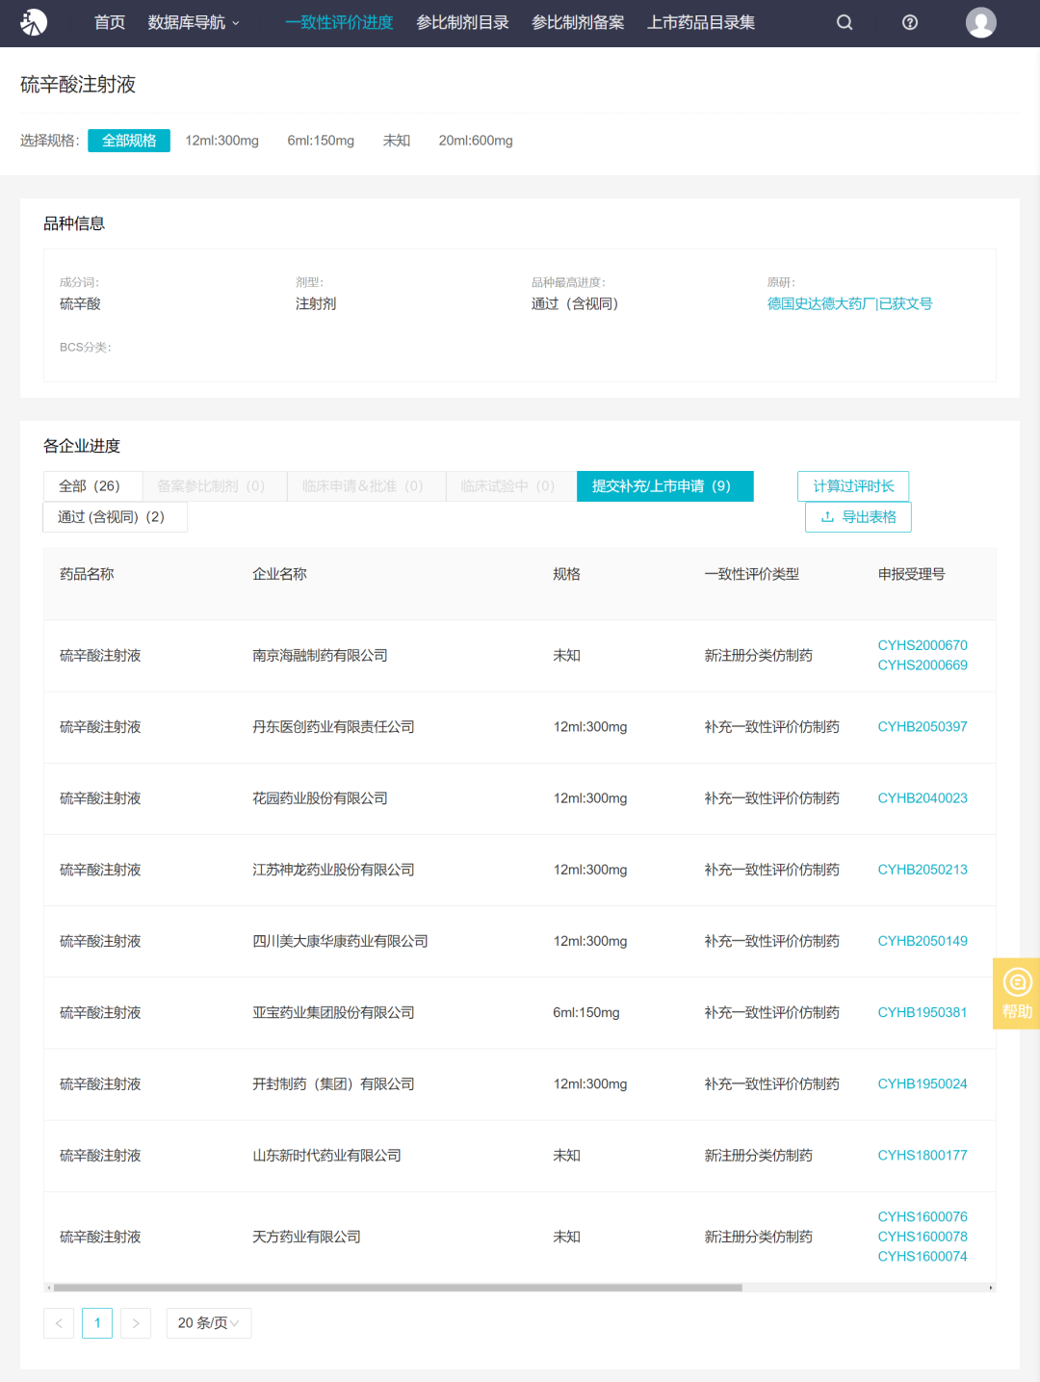Select 提交补充/上市申请 (9) tab

pos(665,486)
